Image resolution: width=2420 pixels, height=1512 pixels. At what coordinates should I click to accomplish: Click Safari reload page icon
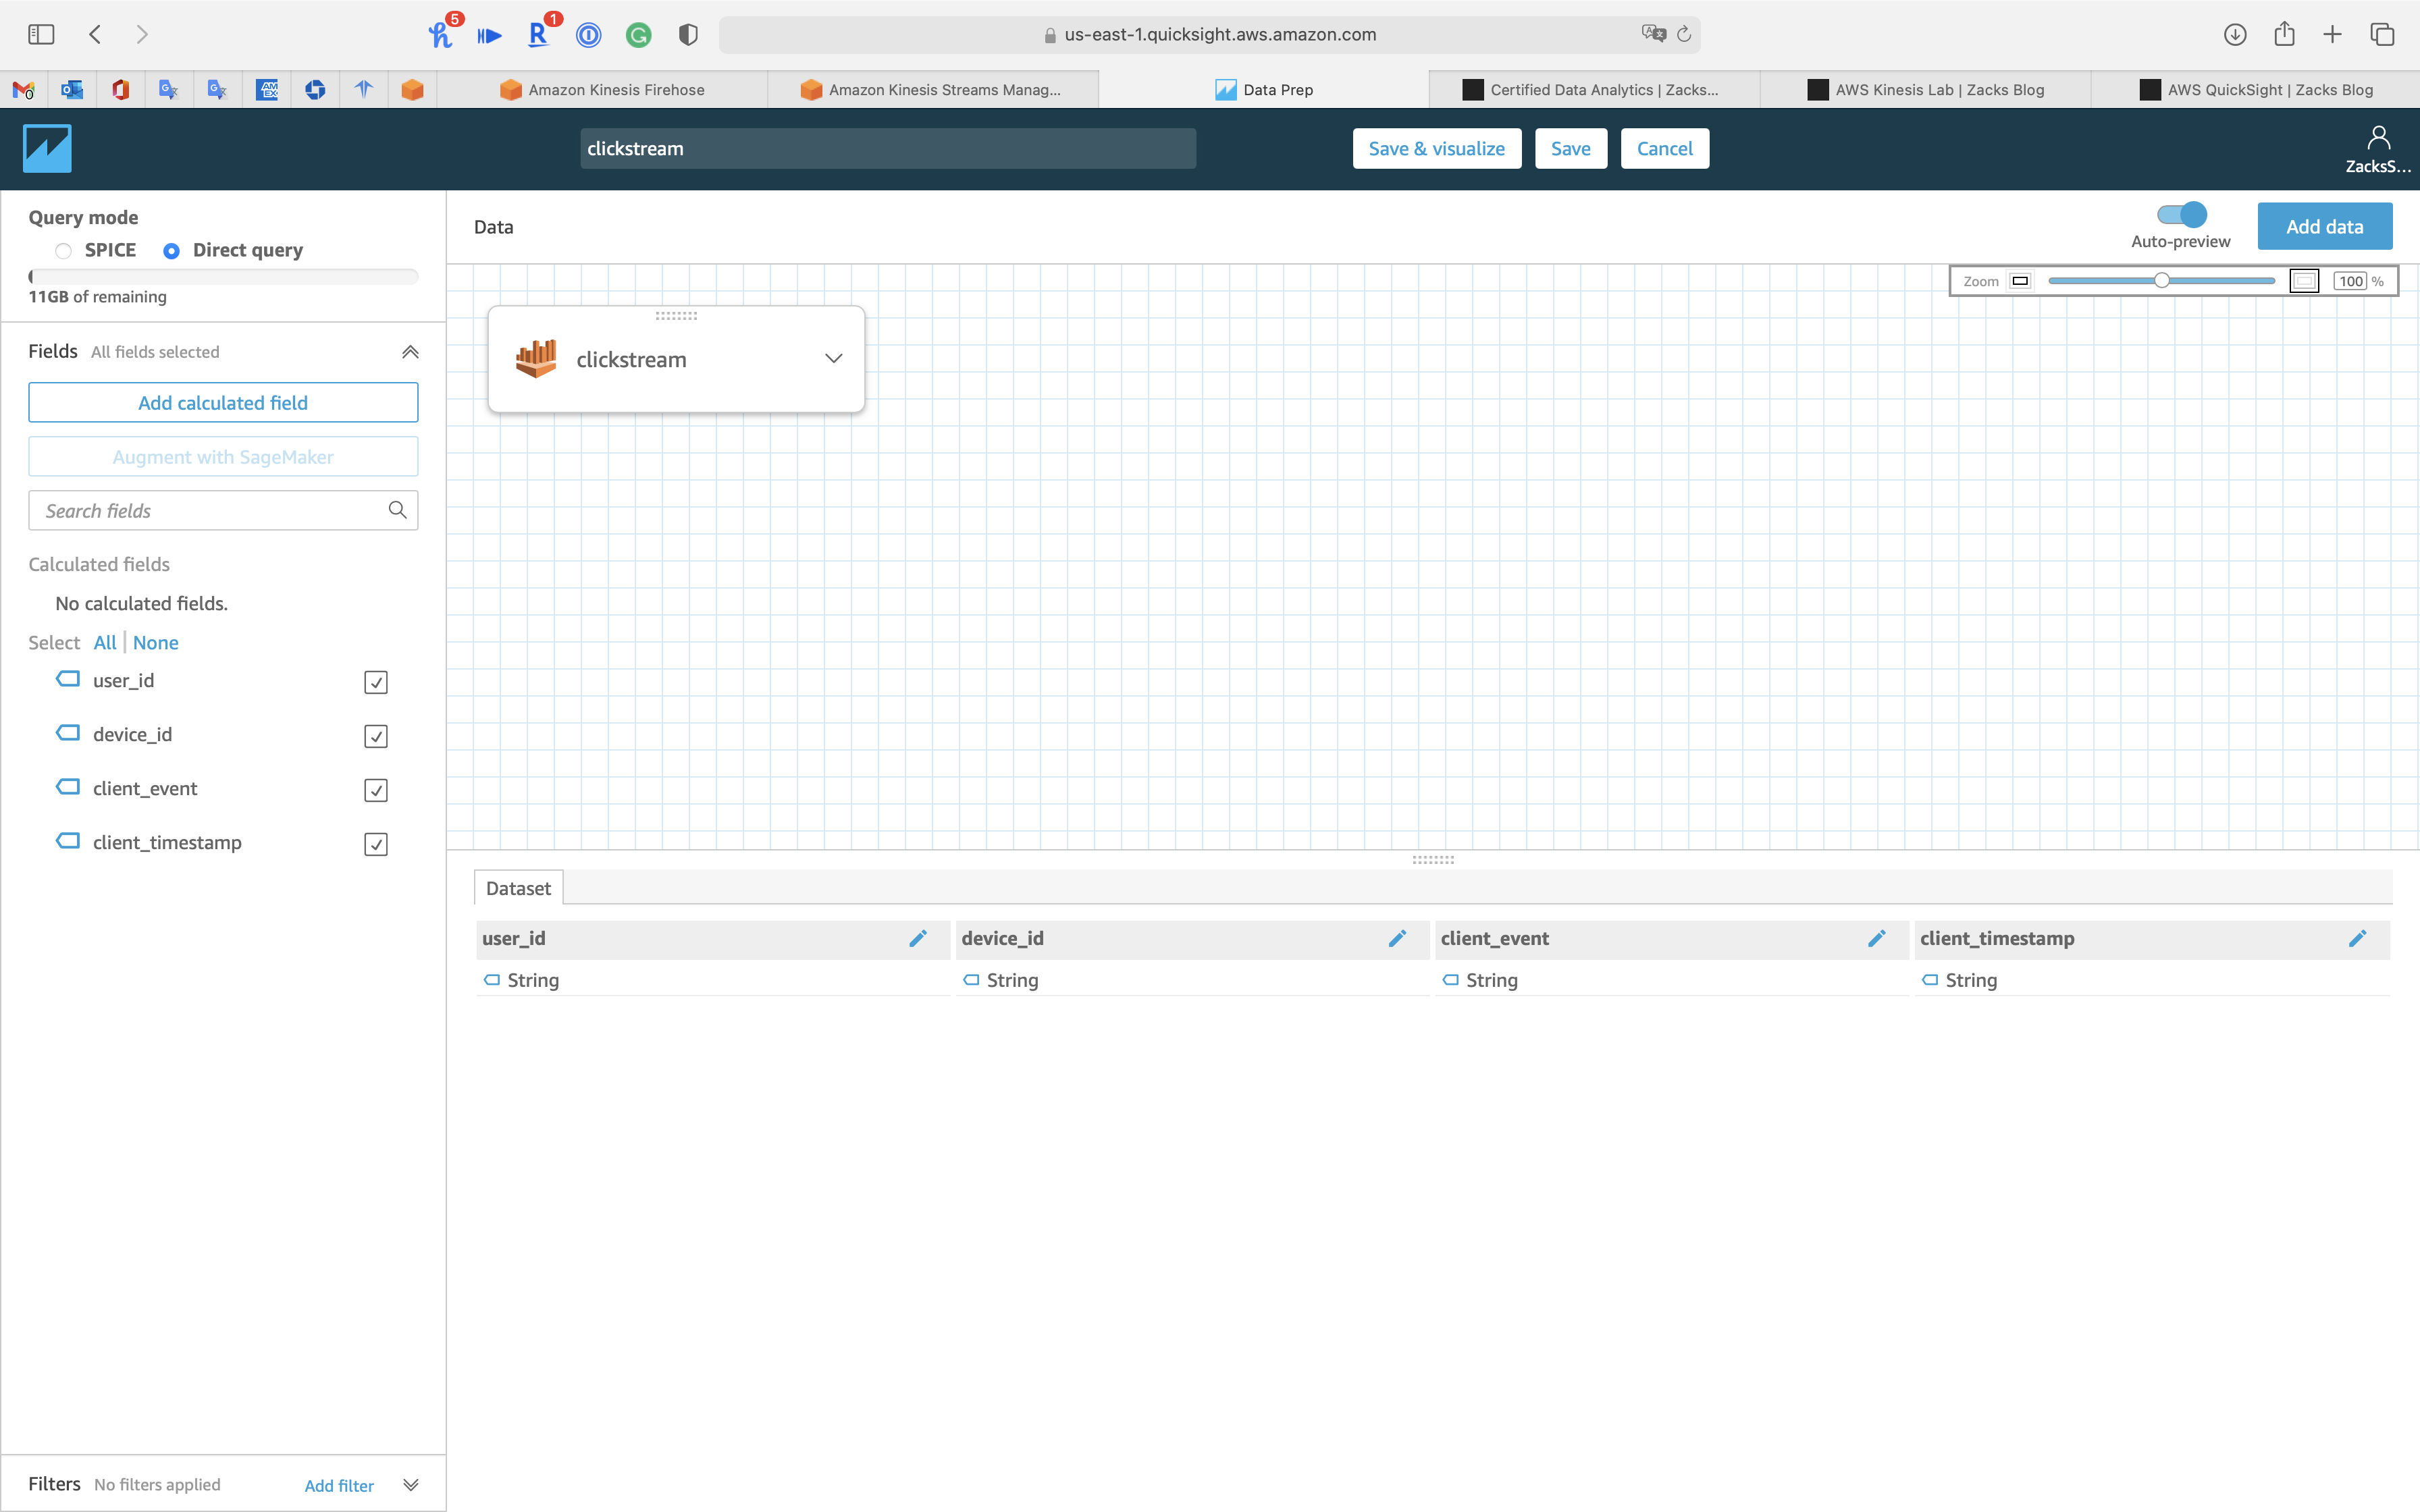(1684, 34)
